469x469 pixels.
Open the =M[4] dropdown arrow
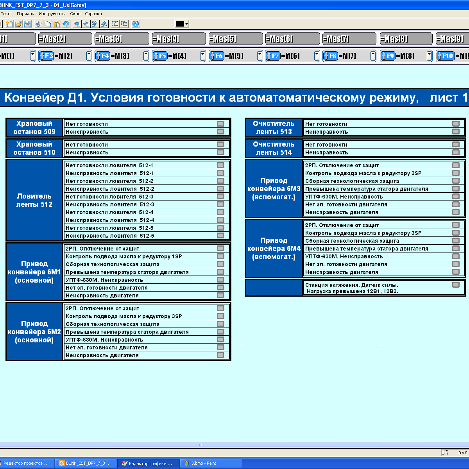click(x=203, y=56)
